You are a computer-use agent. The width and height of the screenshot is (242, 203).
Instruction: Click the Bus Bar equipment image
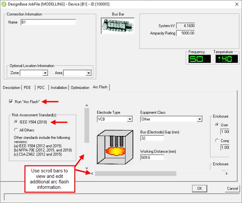coord(118,26)
